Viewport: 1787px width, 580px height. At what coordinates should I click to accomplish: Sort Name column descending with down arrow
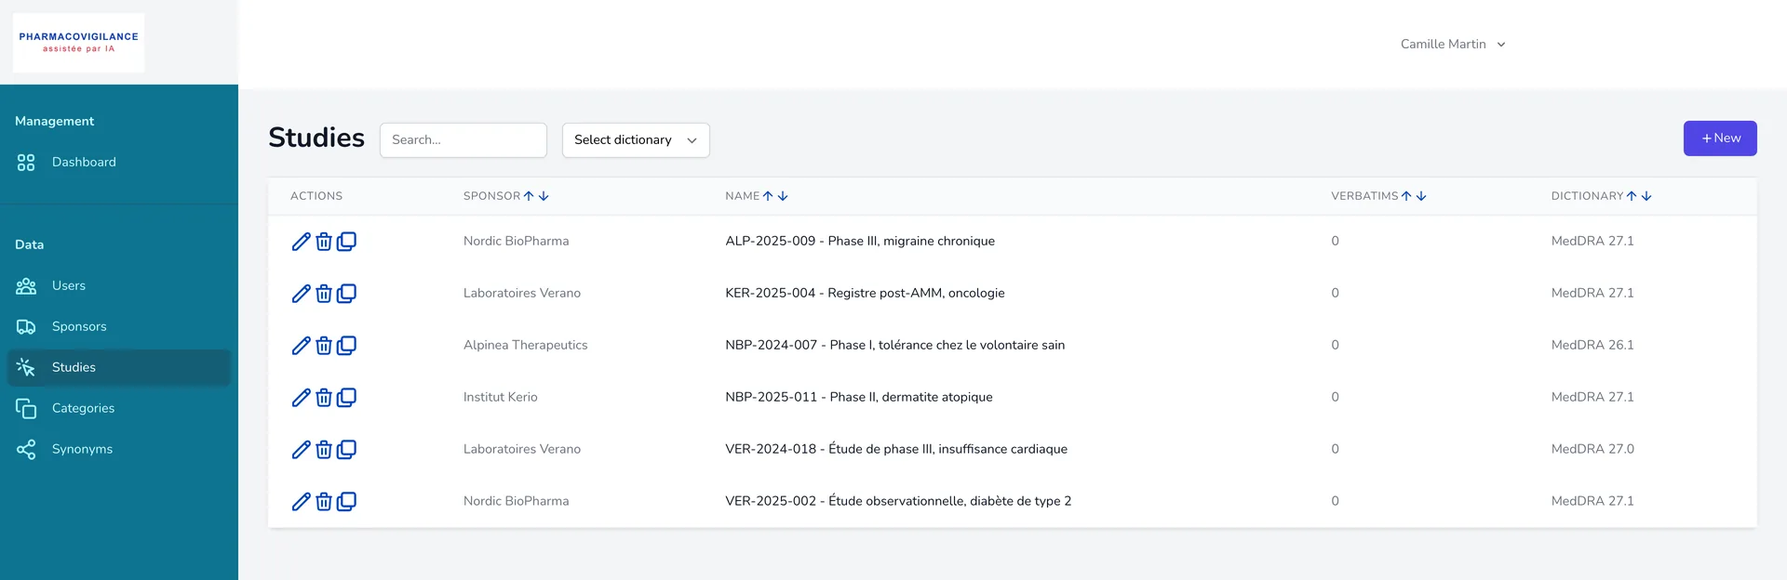(783, 196)
